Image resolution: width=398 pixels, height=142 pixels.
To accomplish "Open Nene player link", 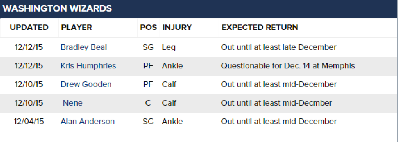I will (73, 103).
